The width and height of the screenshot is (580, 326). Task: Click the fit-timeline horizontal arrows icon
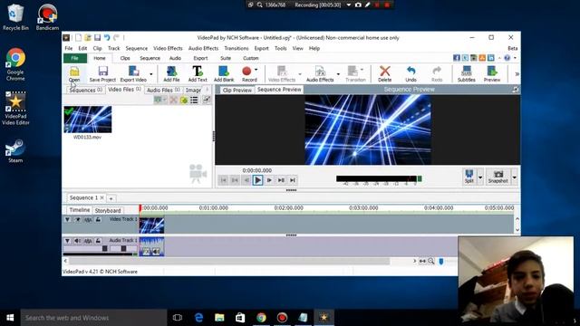pos(422,262)
